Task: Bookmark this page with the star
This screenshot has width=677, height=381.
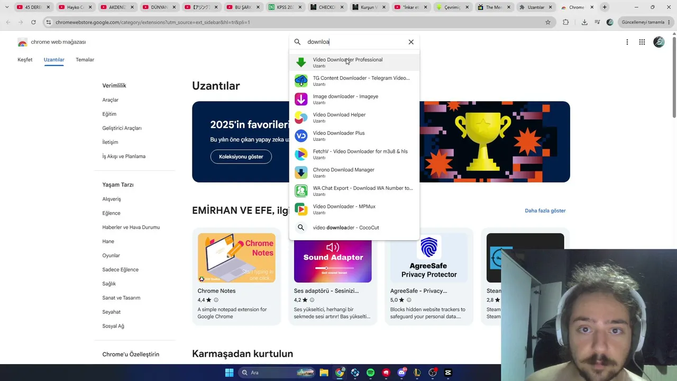Action: pyautogui.click(x=548, y=22)
